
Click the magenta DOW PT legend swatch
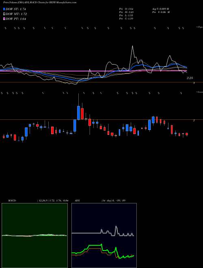[4, 19]
